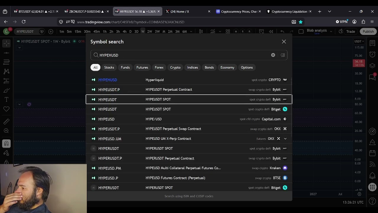Select the Stocks filter tab
The width and height of the screenshot is (378, 213).
pyautogui.click(x=109, y=67)
